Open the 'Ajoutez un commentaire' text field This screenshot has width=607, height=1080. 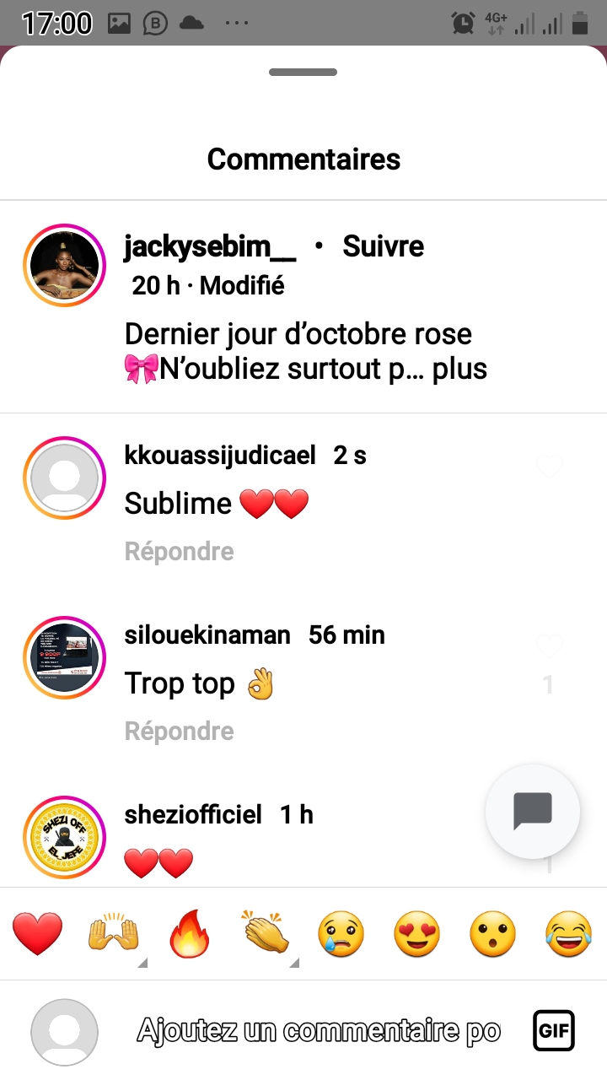coord(319,1030)
